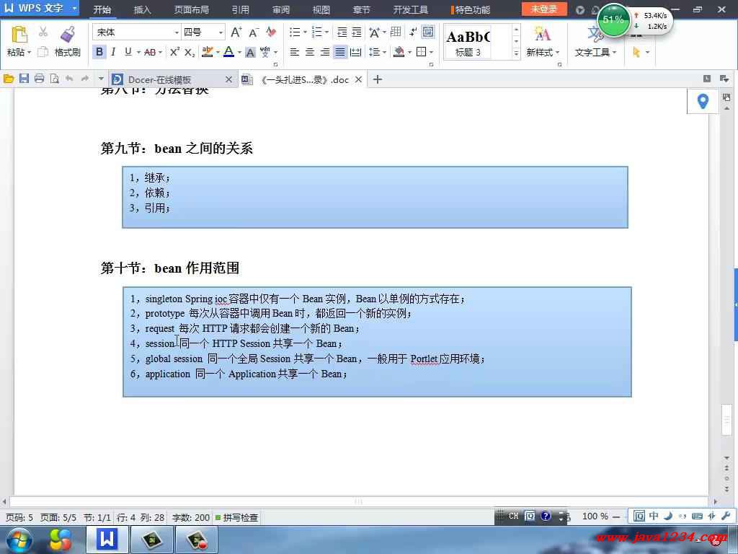The image size is (738, 554).
Task: Click the Print preview icon
Action: click(x=55, y=79)
